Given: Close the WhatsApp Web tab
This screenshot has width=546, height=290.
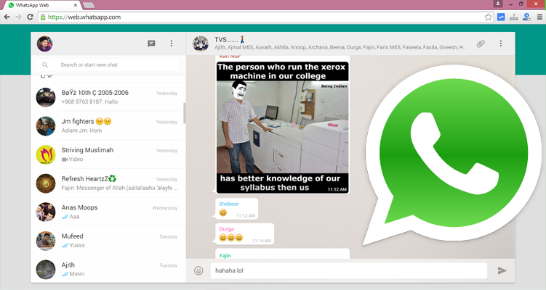Looking at the screenshot, I should click(76, 5).
